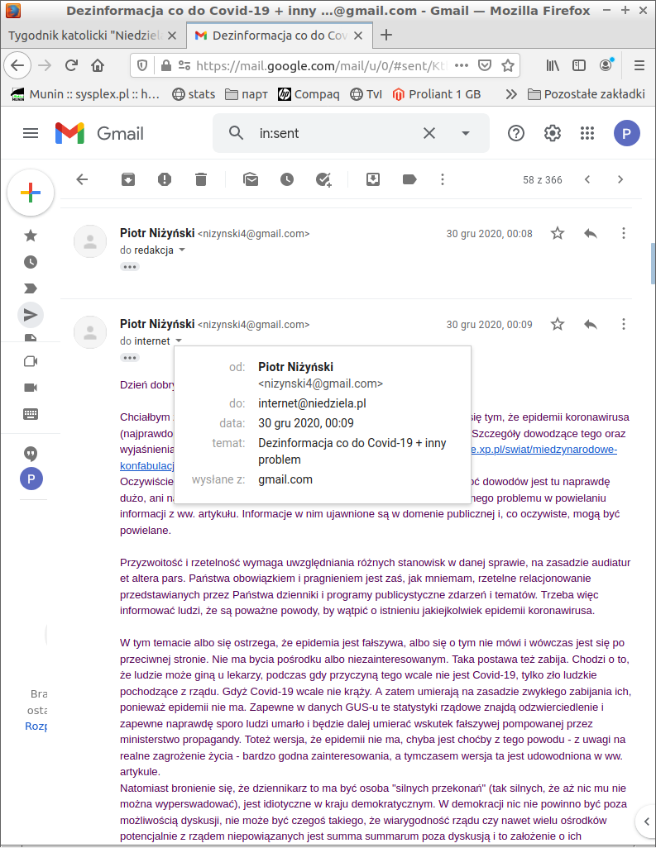
Task: Open a new browser tab
Action: tap(386, 36)
